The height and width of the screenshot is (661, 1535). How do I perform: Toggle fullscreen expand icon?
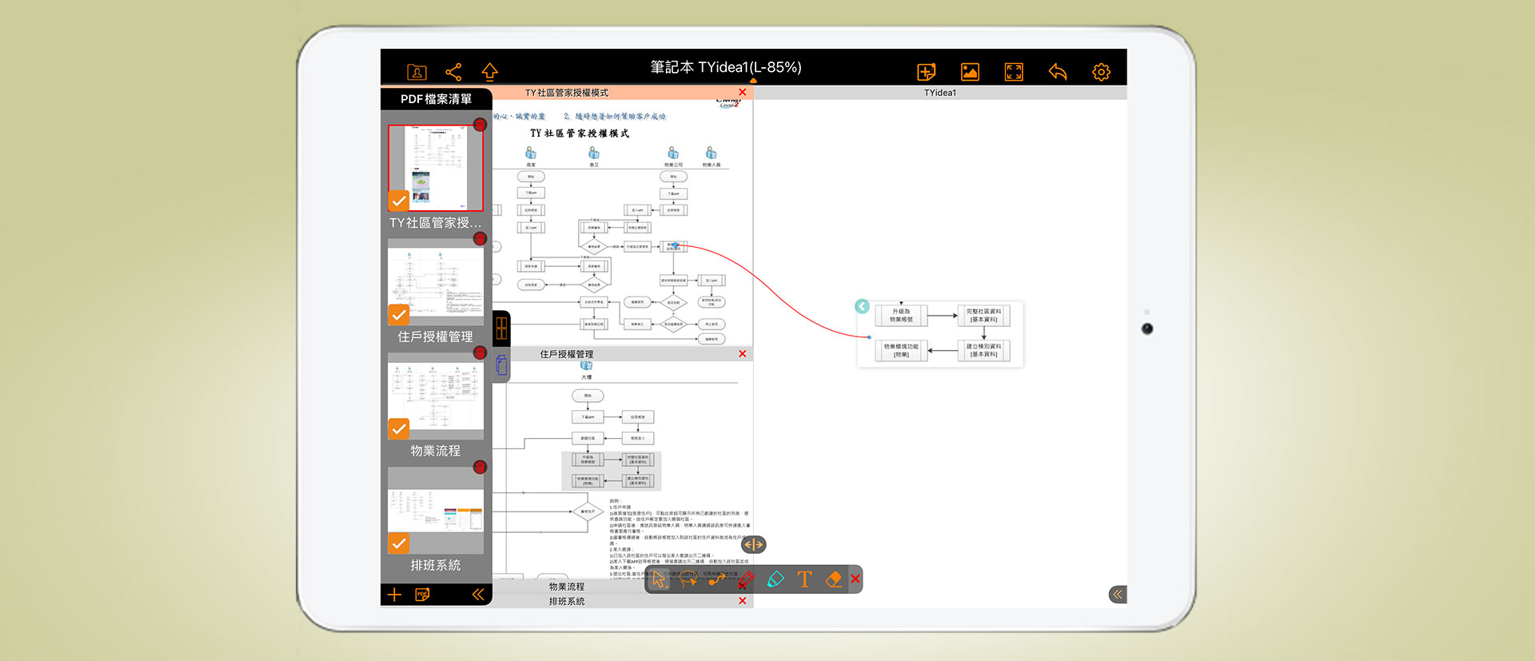click(x=1014, y=72)
